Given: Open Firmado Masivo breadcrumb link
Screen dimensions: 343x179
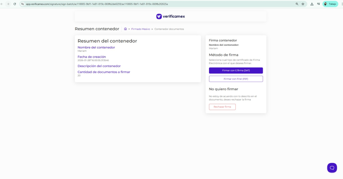Looking at the screenshot, I should 141,29.
